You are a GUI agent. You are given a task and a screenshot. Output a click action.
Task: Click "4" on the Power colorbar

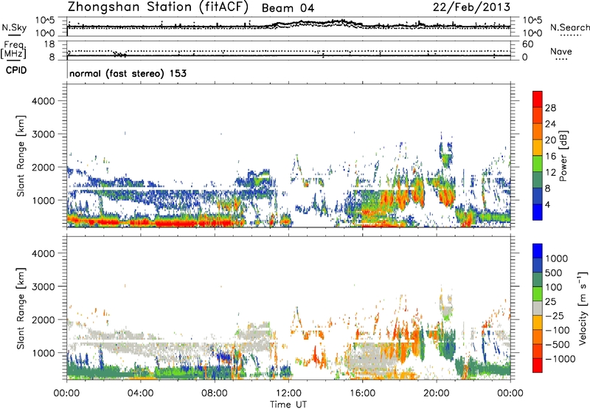click(x=547, y=205)
